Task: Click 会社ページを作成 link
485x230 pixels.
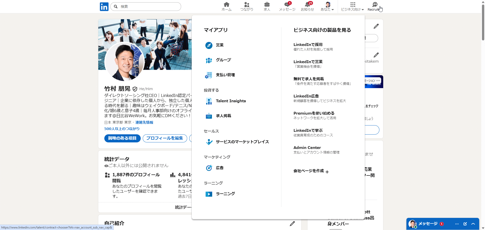Action: [x=309, y=171]
